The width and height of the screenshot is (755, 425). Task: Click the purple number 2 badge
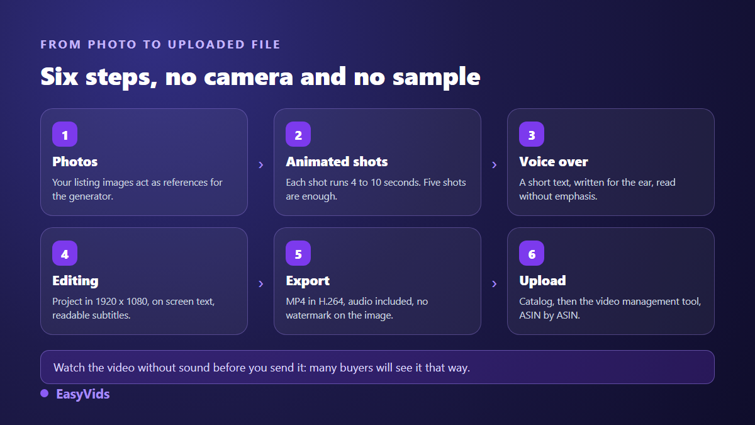[x=298, y=134]
